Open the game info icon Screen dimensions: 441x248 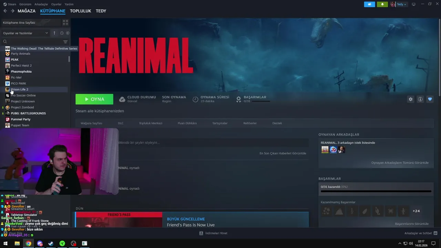(420, 99)
